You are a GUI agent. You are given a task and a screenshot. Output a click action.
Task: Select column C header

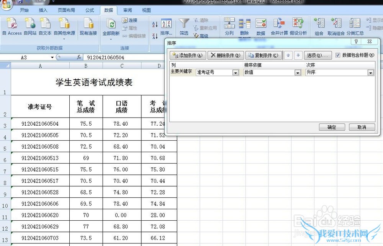point(122,66)
